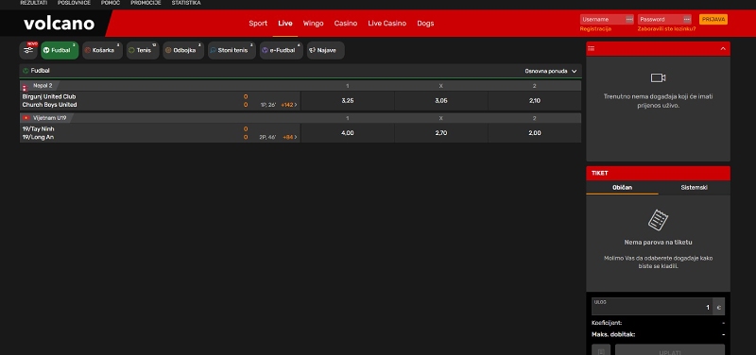The width and height of the screenshot is (756, 355).
Task: Open the Registracija link
Action: click(595, 29)
